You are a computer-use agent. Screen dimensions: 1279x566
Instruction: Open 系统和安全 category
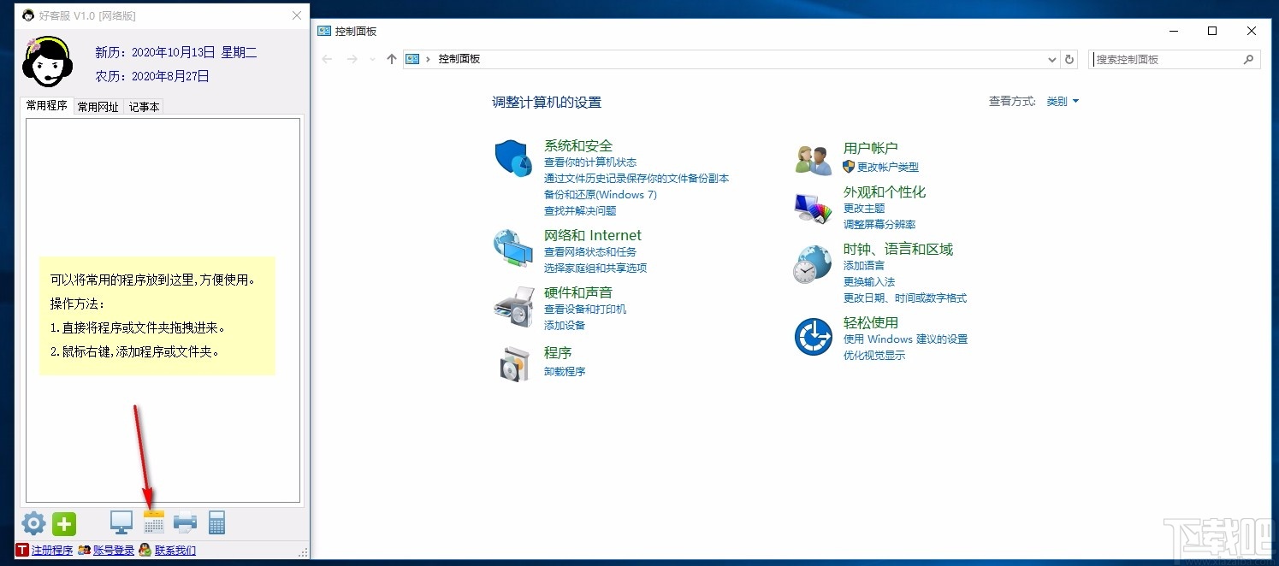[x=578, y=145]
